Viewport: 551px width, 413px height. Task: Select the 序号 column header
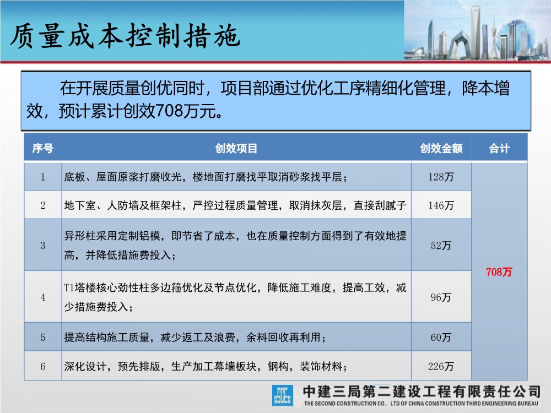point(42,148)
